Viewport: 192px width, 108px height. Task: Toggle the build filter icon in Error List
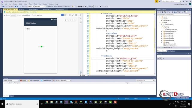pos(54,80)
